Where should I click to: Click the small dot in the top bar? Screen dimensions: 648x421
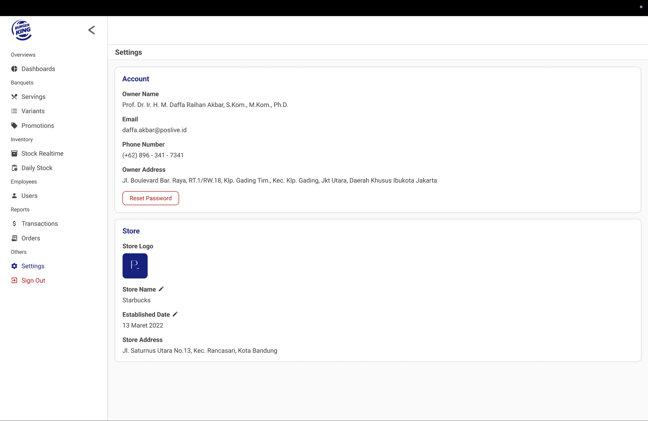click(x=641, y=7)
